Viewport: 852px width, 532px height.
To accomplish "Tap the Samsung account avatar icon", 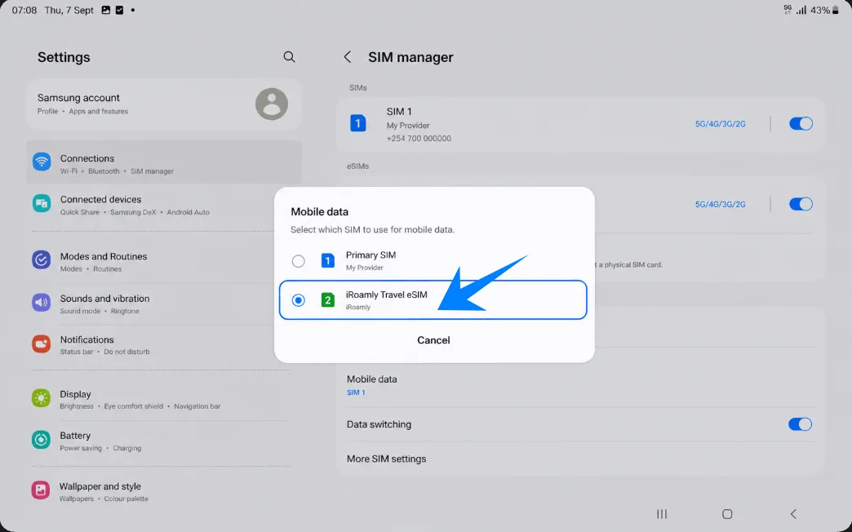I will (x=272, y=104).
